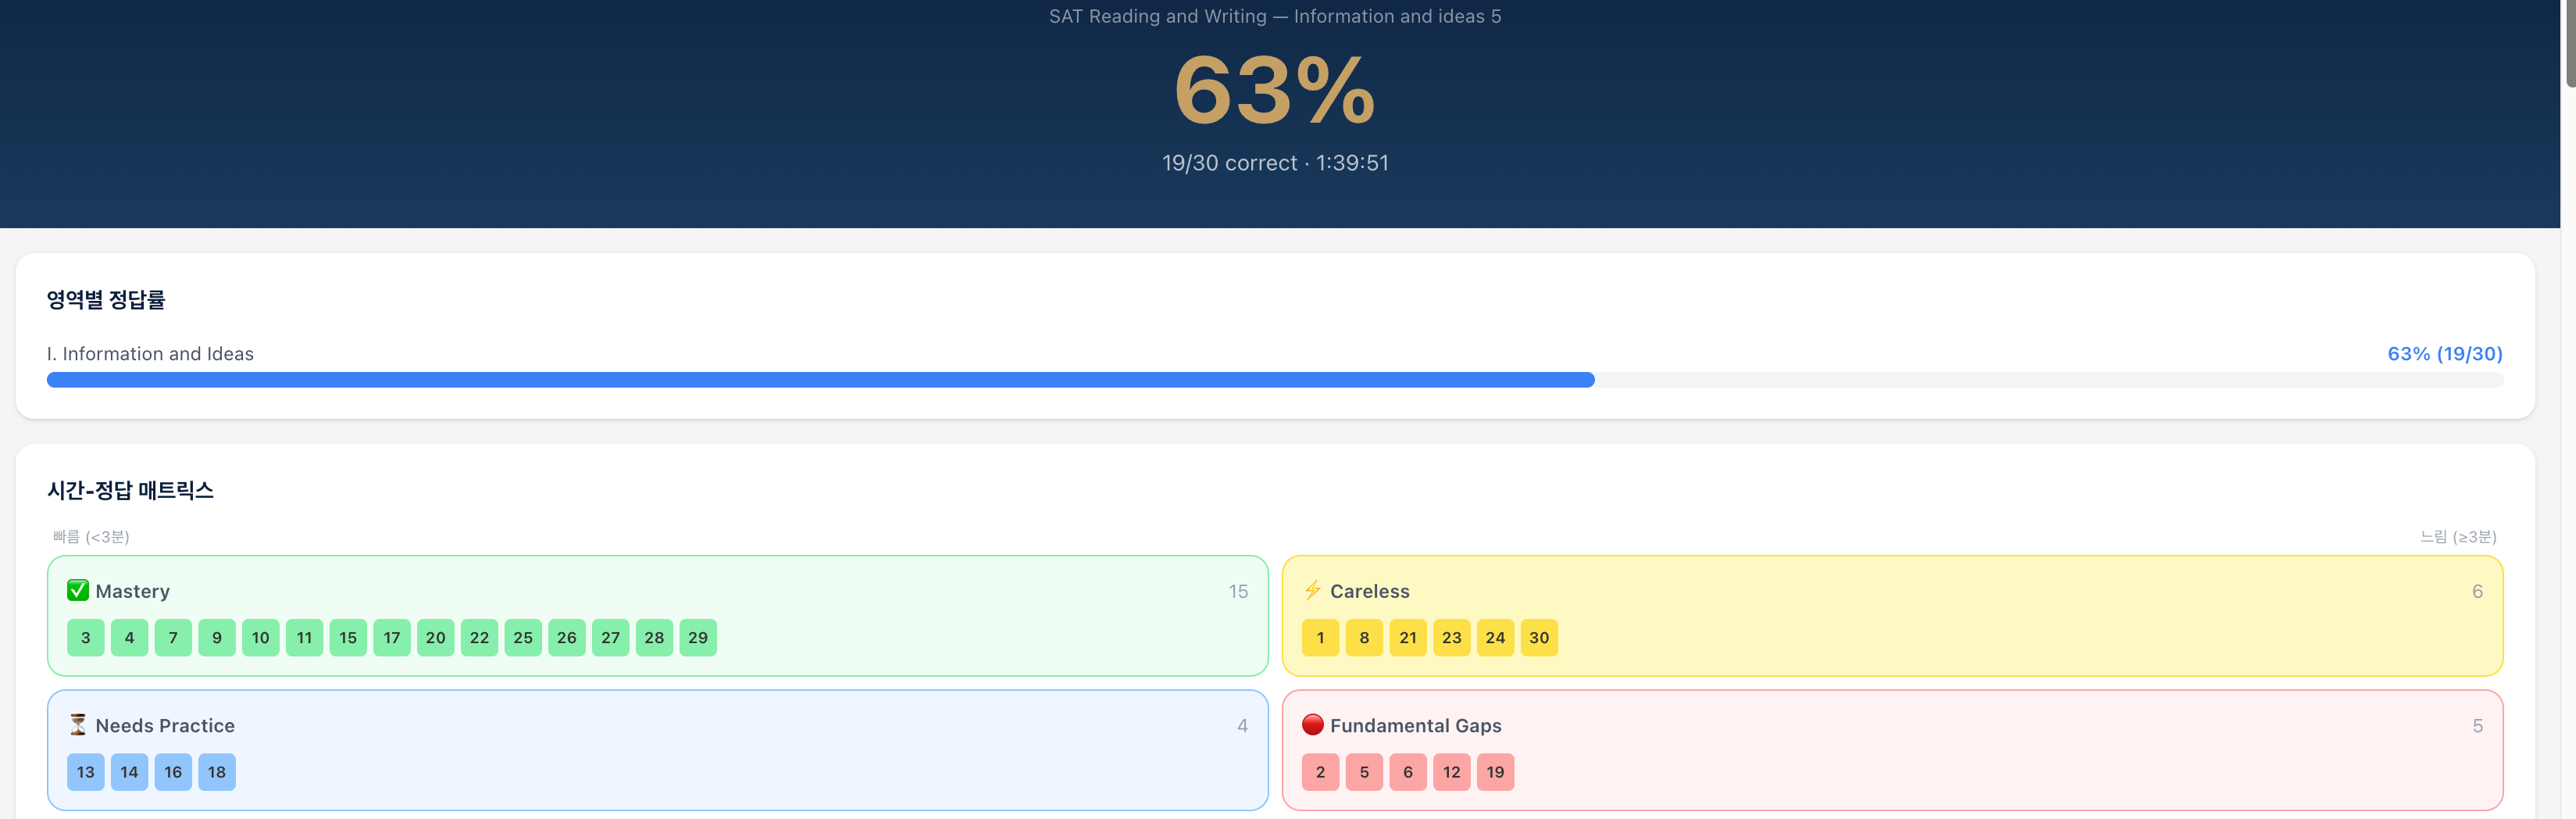
Task: Click the 19/30 correct time summary
Action: point(1275,163)
